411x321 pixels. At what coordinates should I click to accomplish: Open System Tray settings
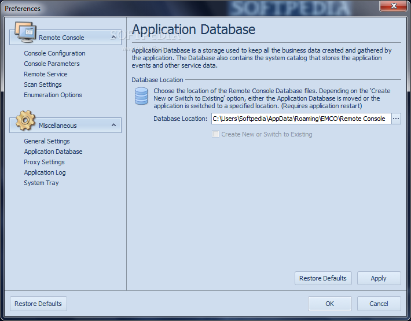point(41,183)
